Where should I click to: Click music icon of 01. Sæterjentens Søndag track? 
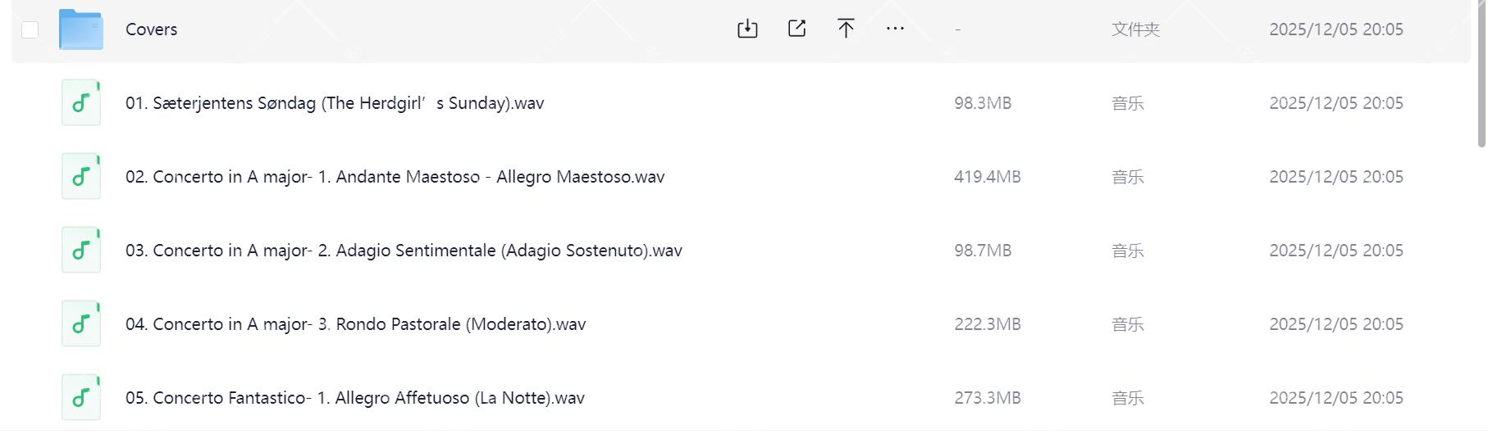(x=81, y=103)
